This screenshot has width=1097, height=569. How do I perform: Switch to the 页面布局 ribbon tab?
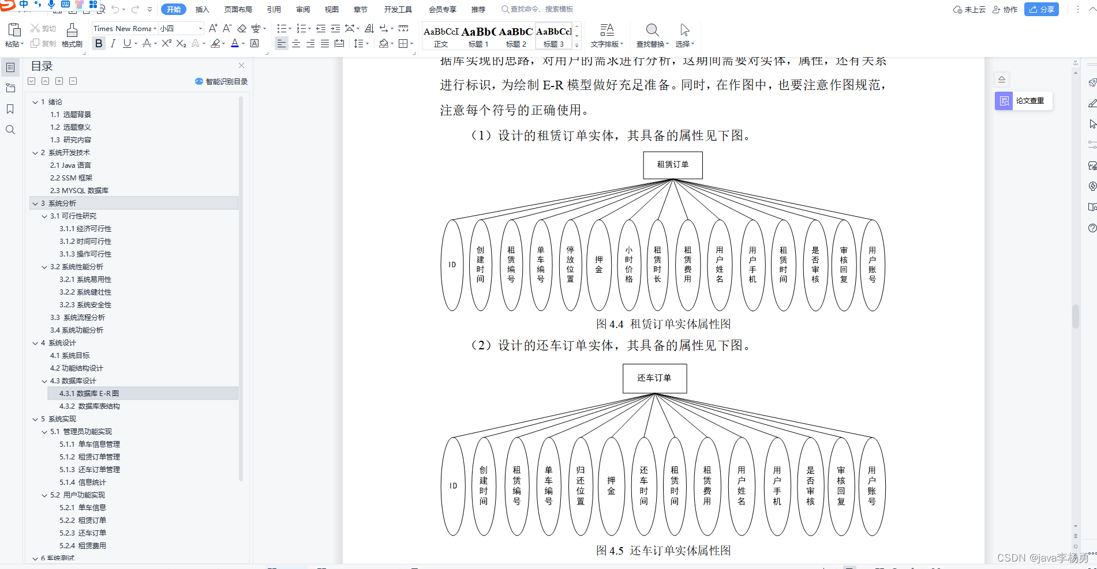(x=238, y=9)
